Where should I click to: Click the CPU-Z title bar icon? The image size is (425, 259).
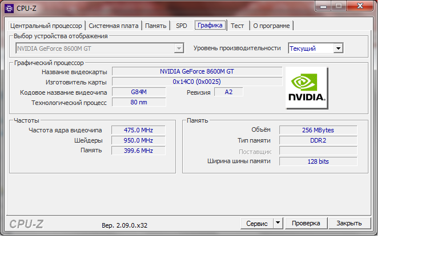pyautogui.click(x=9, y=9)
